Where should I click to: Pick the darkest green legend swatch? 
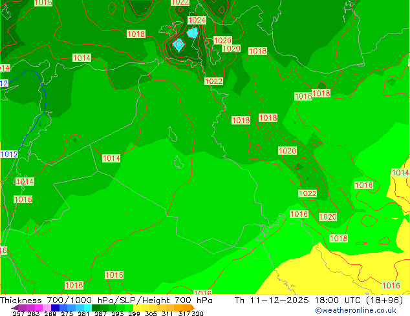[x=96, y=308]
